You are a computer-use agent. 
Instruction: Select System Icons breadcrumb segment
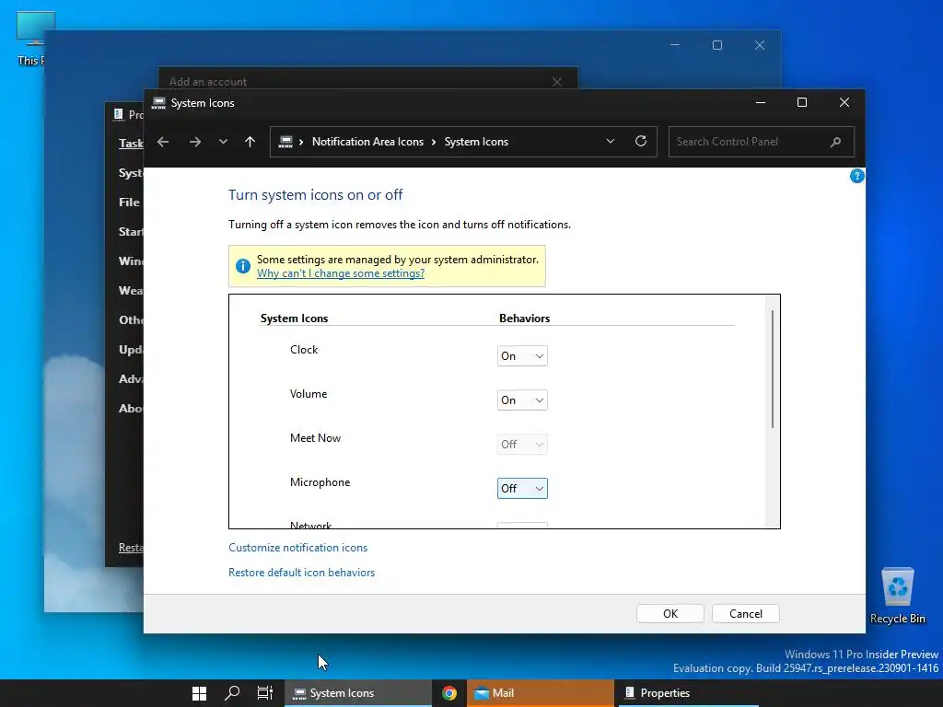coord(476,142)
